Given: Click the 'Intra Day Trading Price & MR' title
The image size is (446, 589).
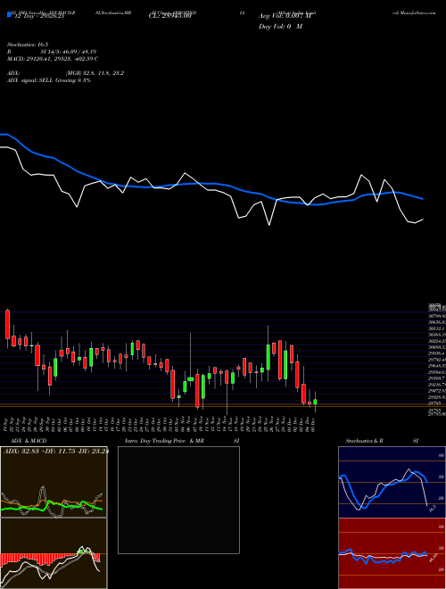Looking at the screenshot, I should point(165,441).
